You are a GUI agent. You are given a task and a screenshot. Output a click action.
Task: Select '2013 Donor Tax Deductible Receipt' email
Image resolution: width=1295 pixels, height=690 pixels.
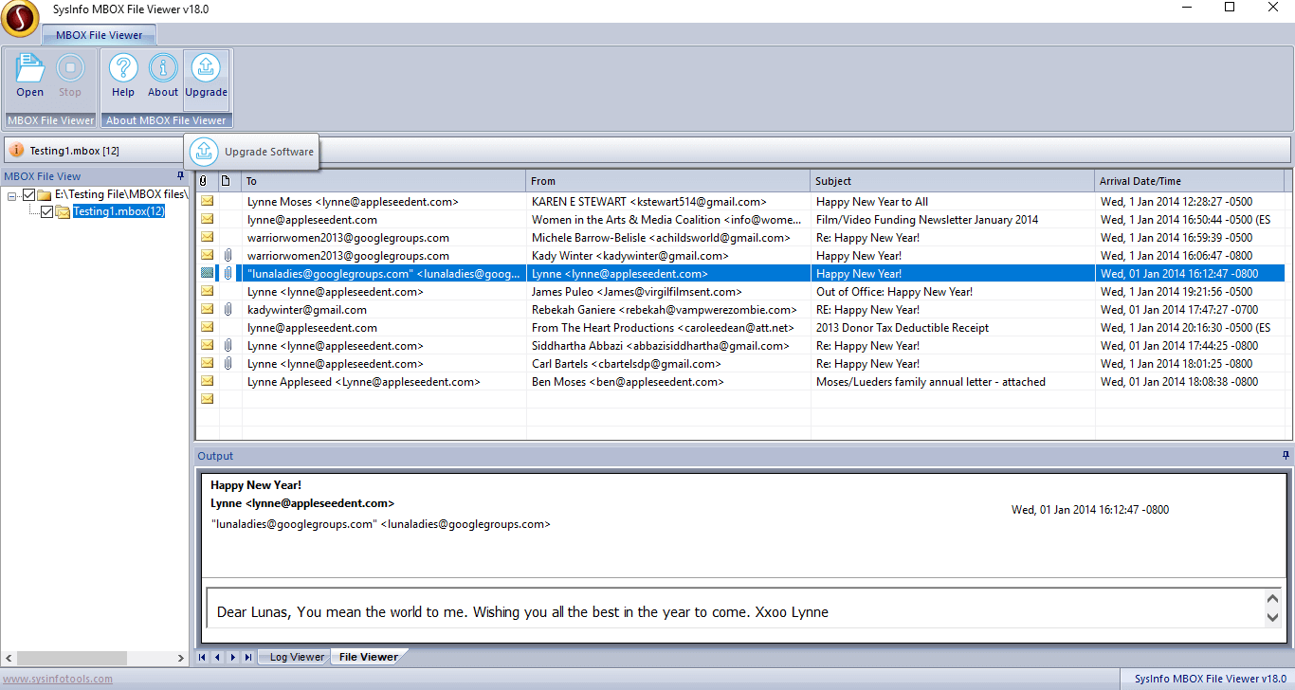coord(743,328)
